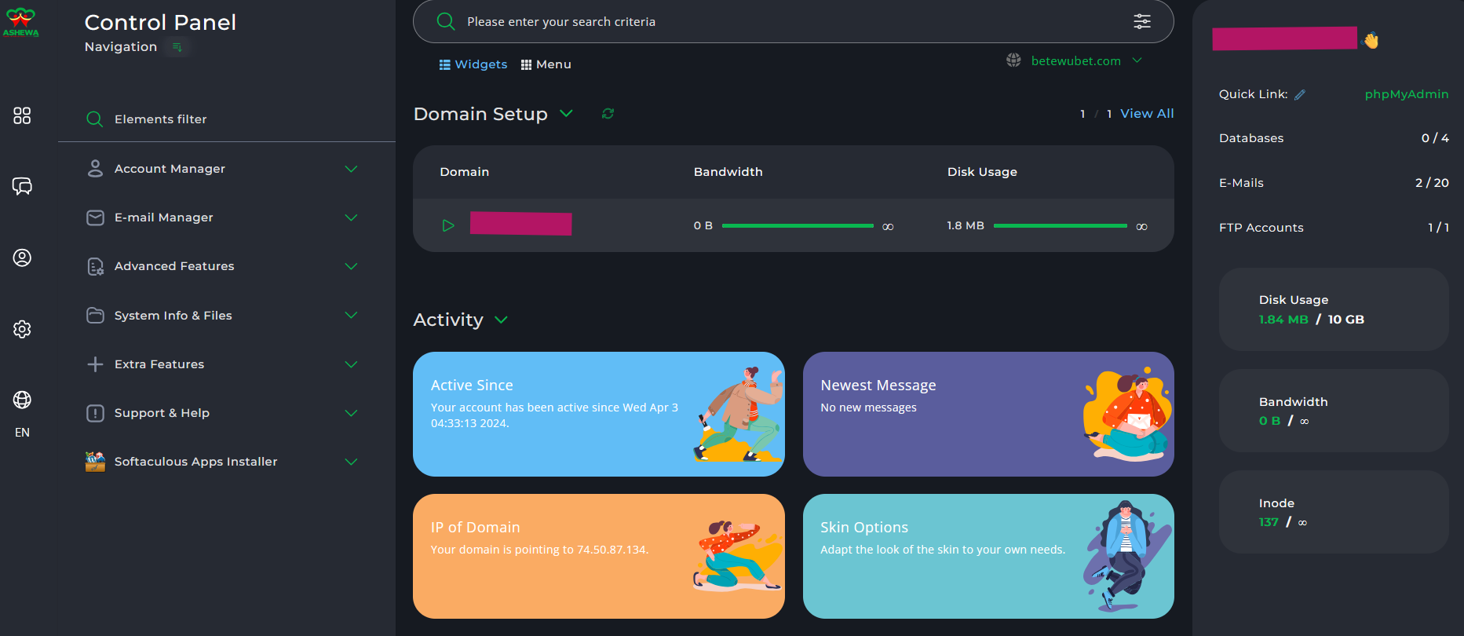Click the Bandwidth column header
Screen dimensions: 1464x636
728,172
